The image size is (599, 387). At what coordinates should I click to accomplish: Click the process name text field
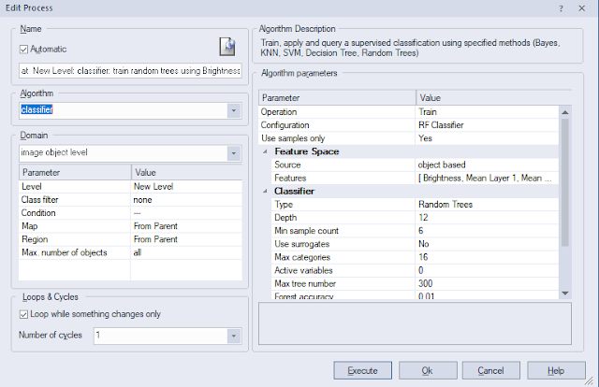pos(129,70)
